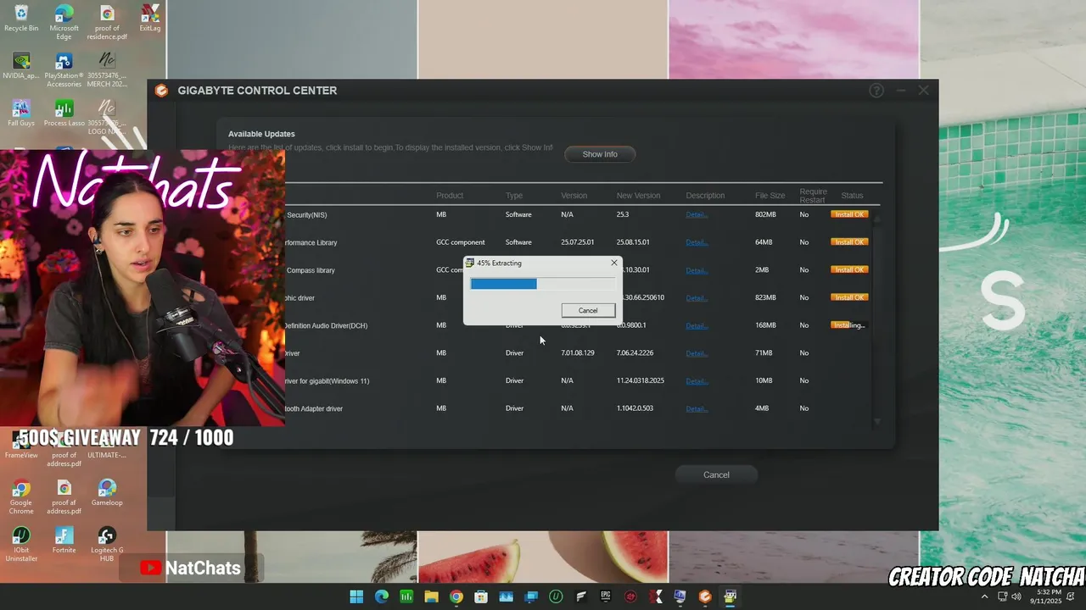Select new version 11.24.0318.2025 cell
Viewport: 1086px width, 610px height.
641,380
